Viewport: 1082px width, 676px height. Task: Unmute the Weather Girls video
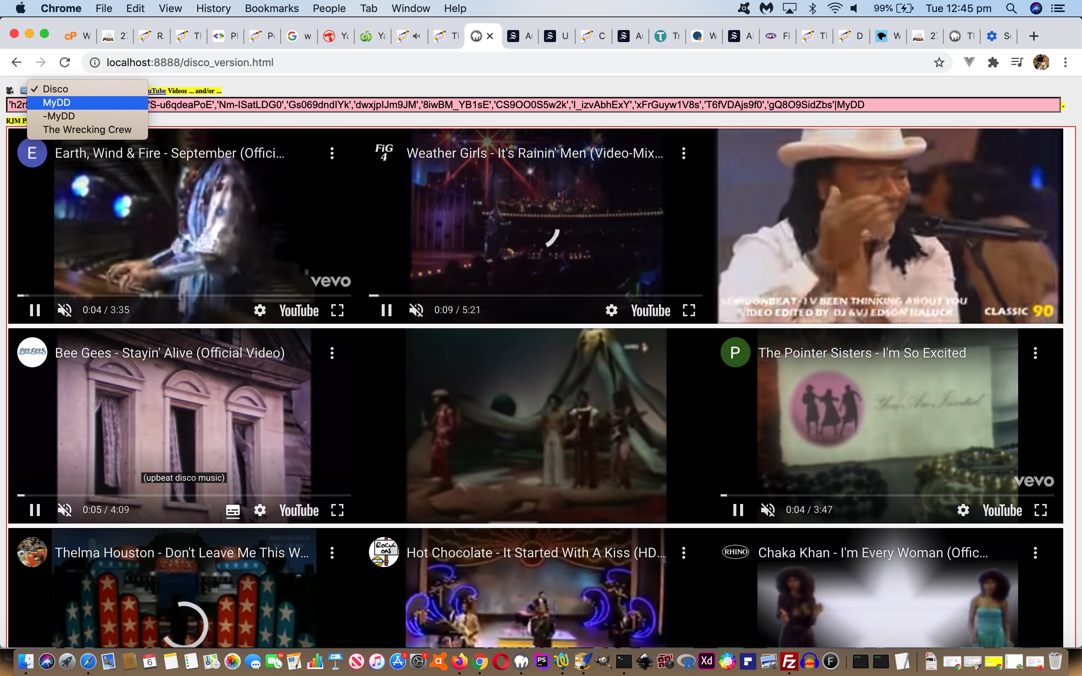click(416, 310)
